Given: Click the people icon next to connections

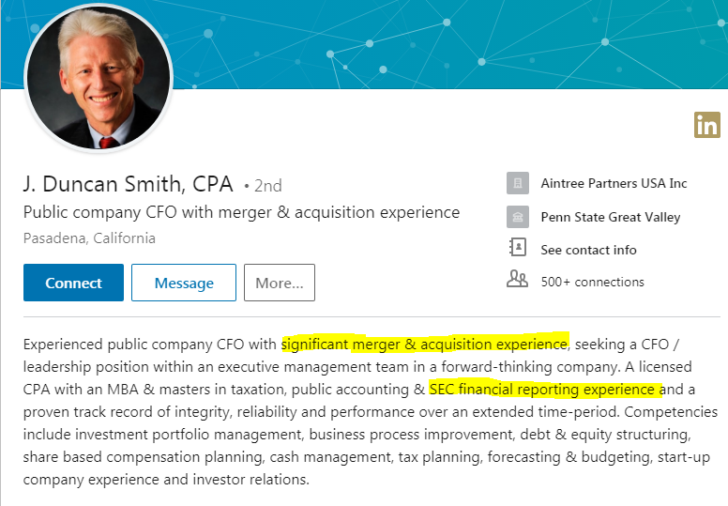Looking at the screenshot, I should click(517, 279).
